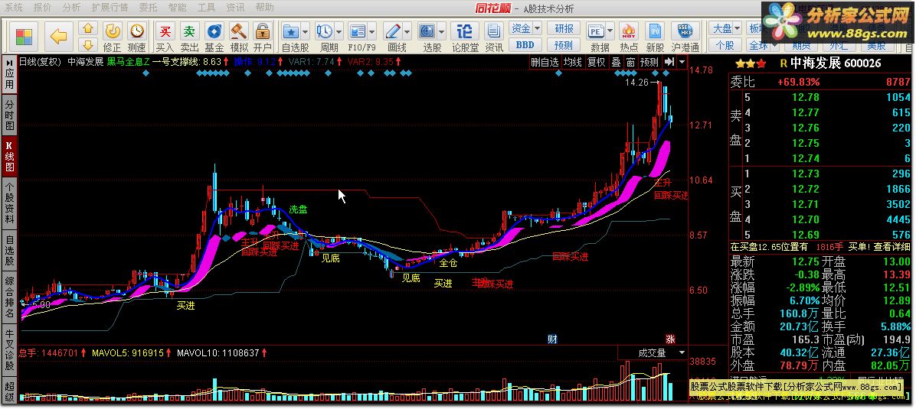The width and height of the screenshot is (916, 409).
Task: Expand the 自选股 dropdown arrow
Action: tap(306, 31)
